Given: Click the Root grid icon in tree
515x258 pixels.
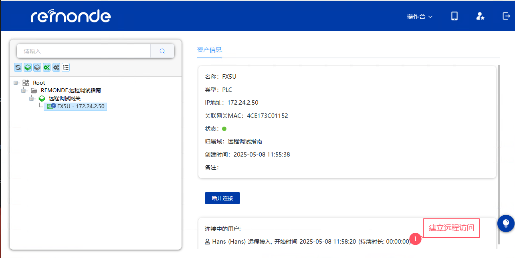Looking at the screenshot, I should tap(26, 83).
